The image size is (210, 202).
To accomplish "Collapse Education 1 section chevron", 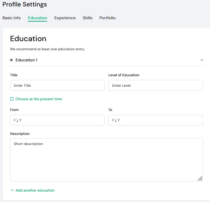I will 202,60.
